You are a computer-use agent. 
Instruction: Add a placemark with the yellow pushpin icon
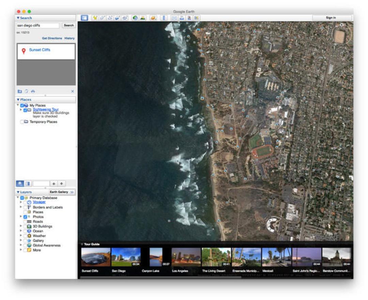[x=95, y=18]
